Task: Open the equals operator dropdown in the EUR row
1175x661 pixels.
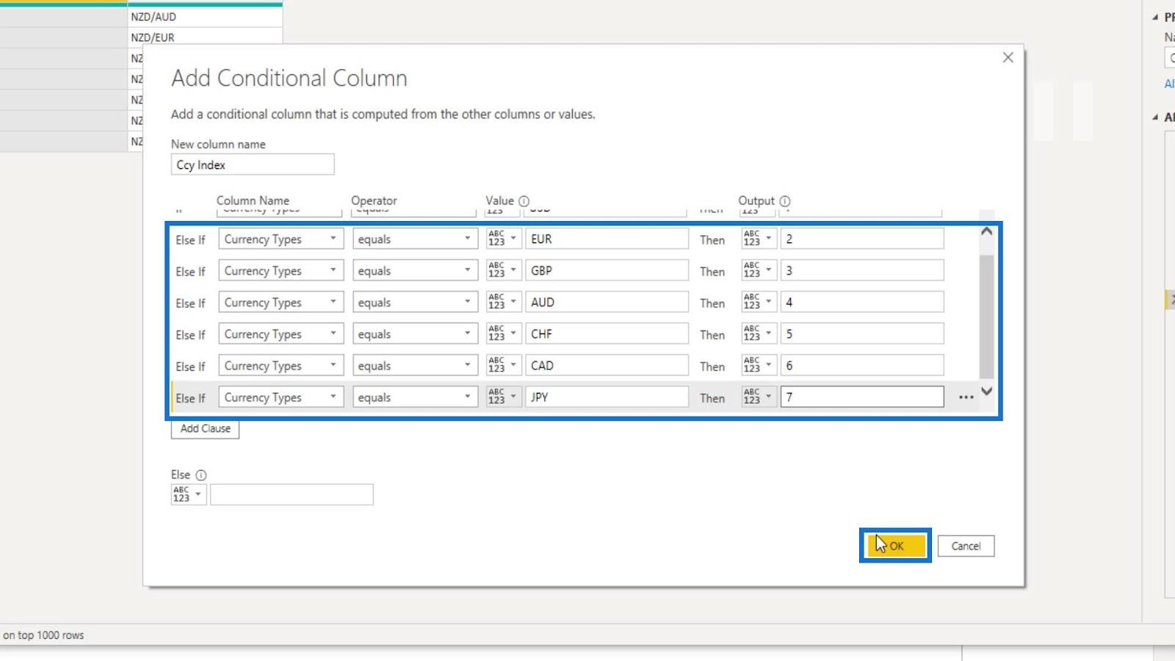Action: [415, 239]
